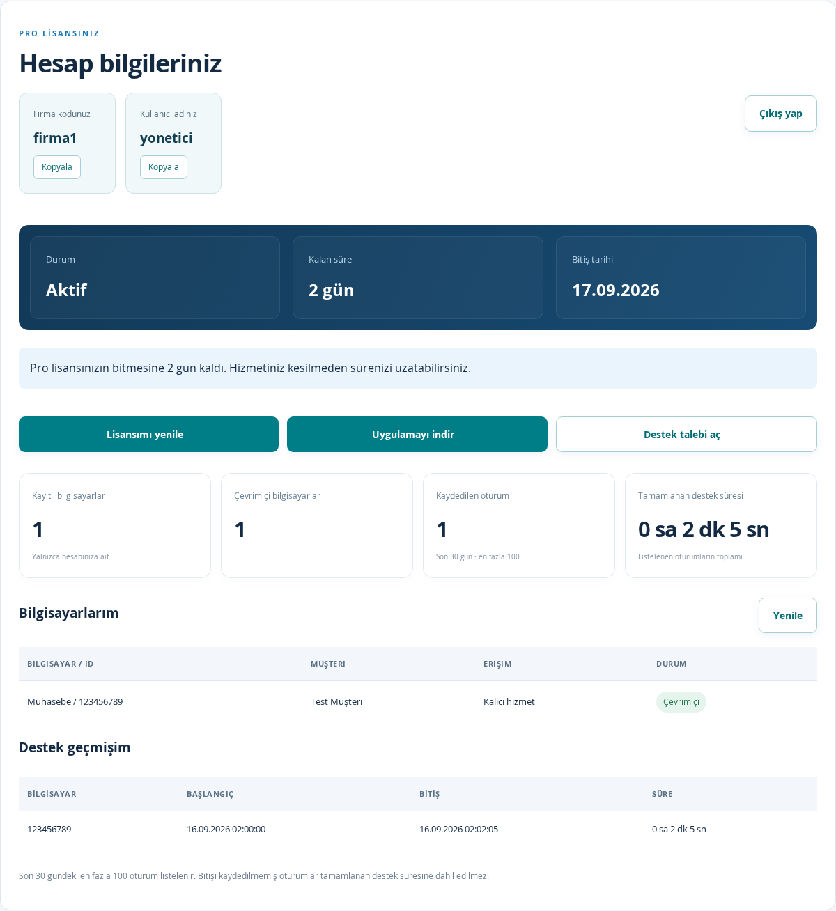The image size is (836, 911).
Task: Click the Kayıtlı bilgisayarlar card label
Action: coord(68,496)
